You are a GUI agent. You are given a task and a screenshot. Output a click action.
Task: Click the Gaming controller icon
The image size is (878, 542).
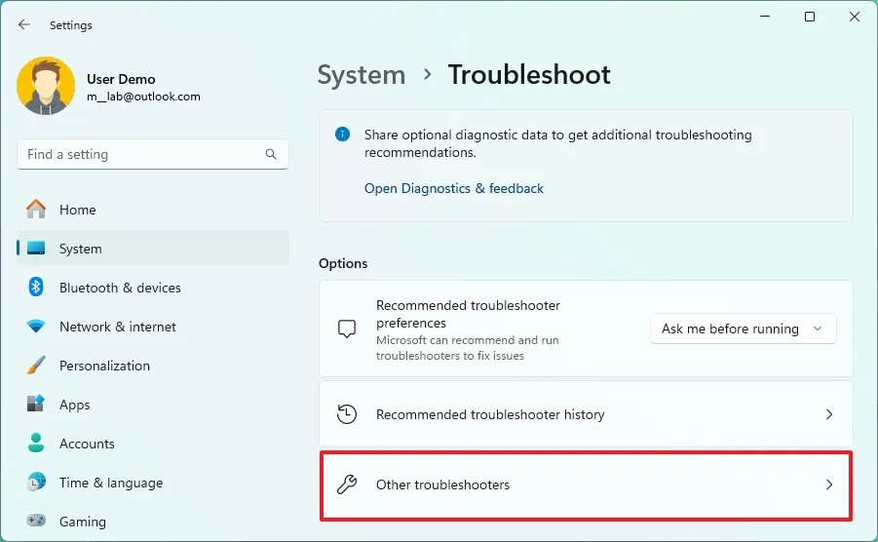tap(36, 521)
